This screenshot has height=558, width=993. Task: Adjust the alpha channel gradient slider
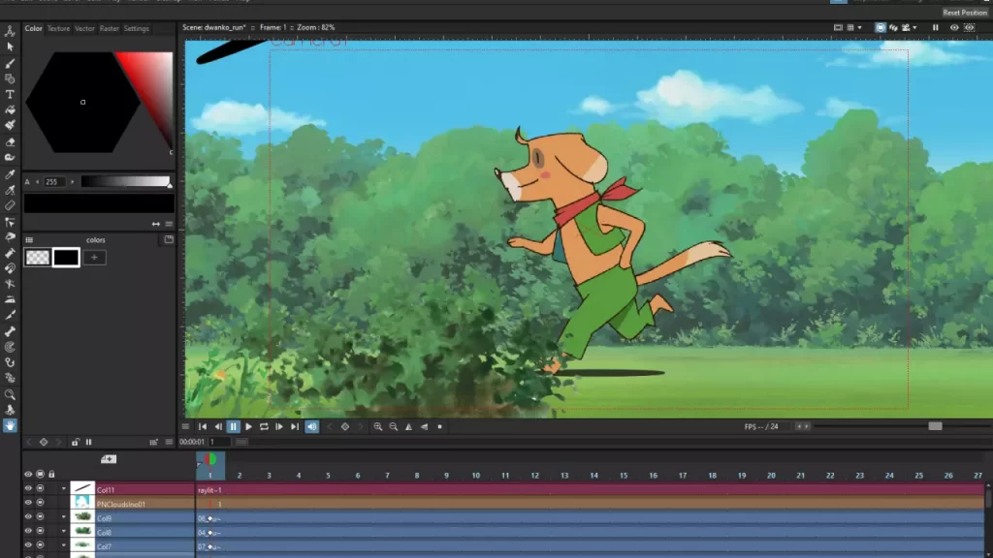(126, 181)
